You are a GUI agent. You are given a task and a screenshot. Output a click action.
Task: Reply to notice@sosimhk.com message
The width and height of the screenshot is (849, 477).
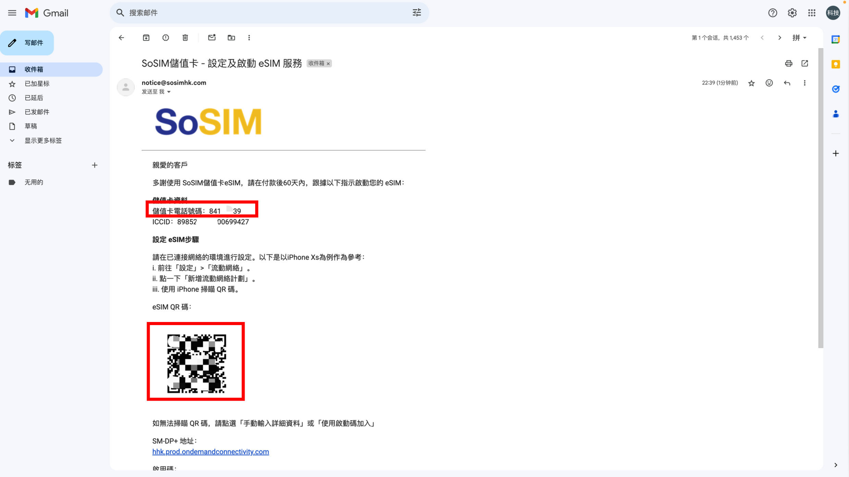pyautogui.click(x=787, y=83)
